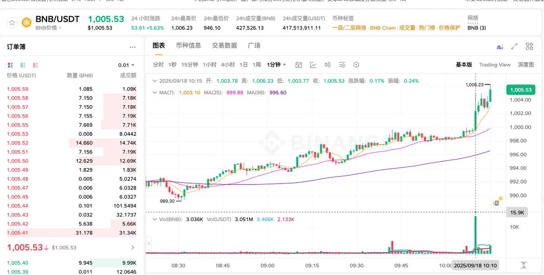
Task: Click the 价格保护 tag link
Action: pyautogui.click(x=450, y=28)
